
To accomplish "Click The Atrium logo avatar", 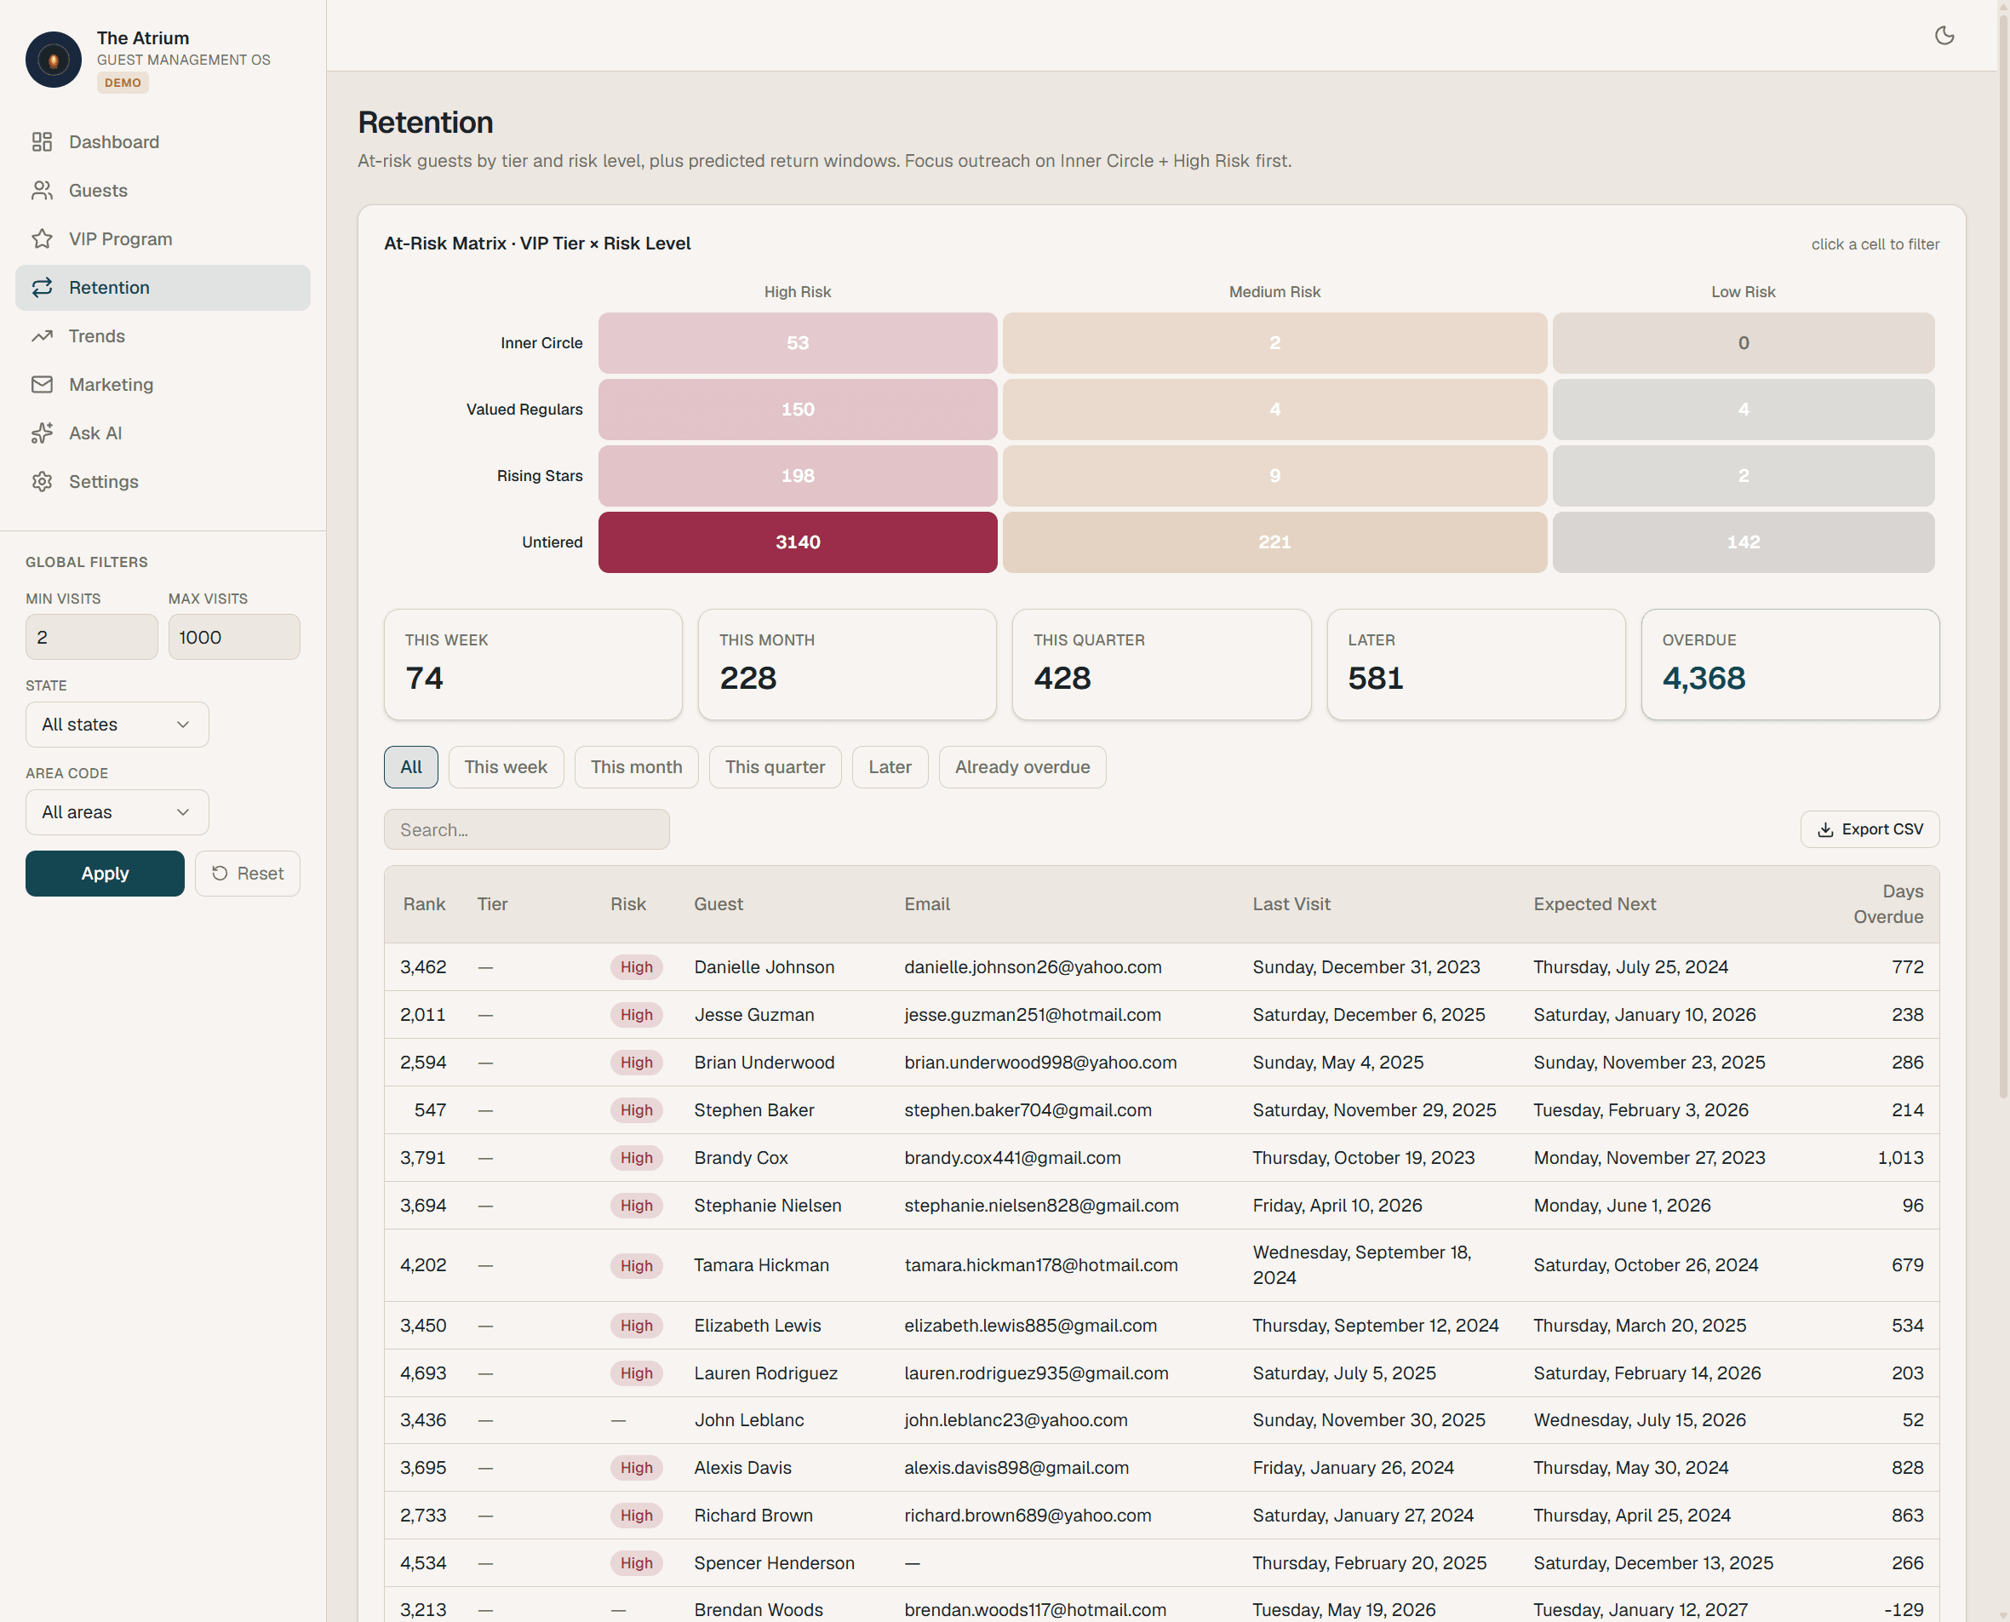I will point(54,60).
